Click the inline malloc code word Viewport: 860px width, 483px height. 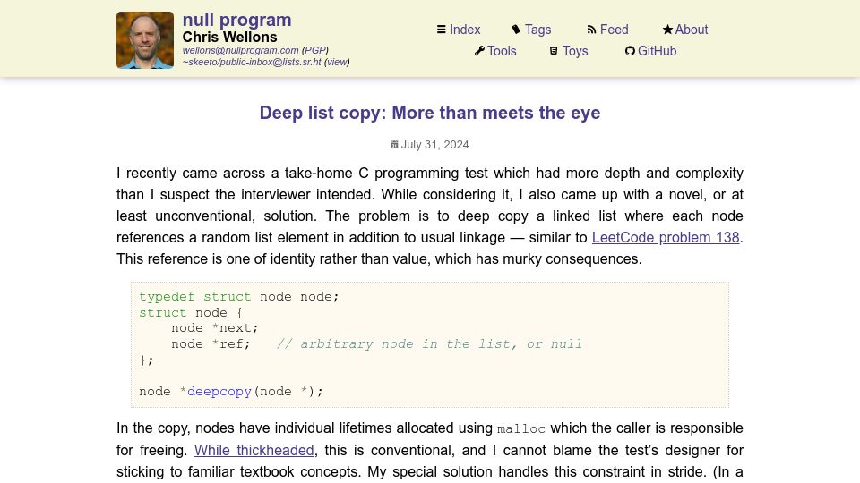(521, 428)
